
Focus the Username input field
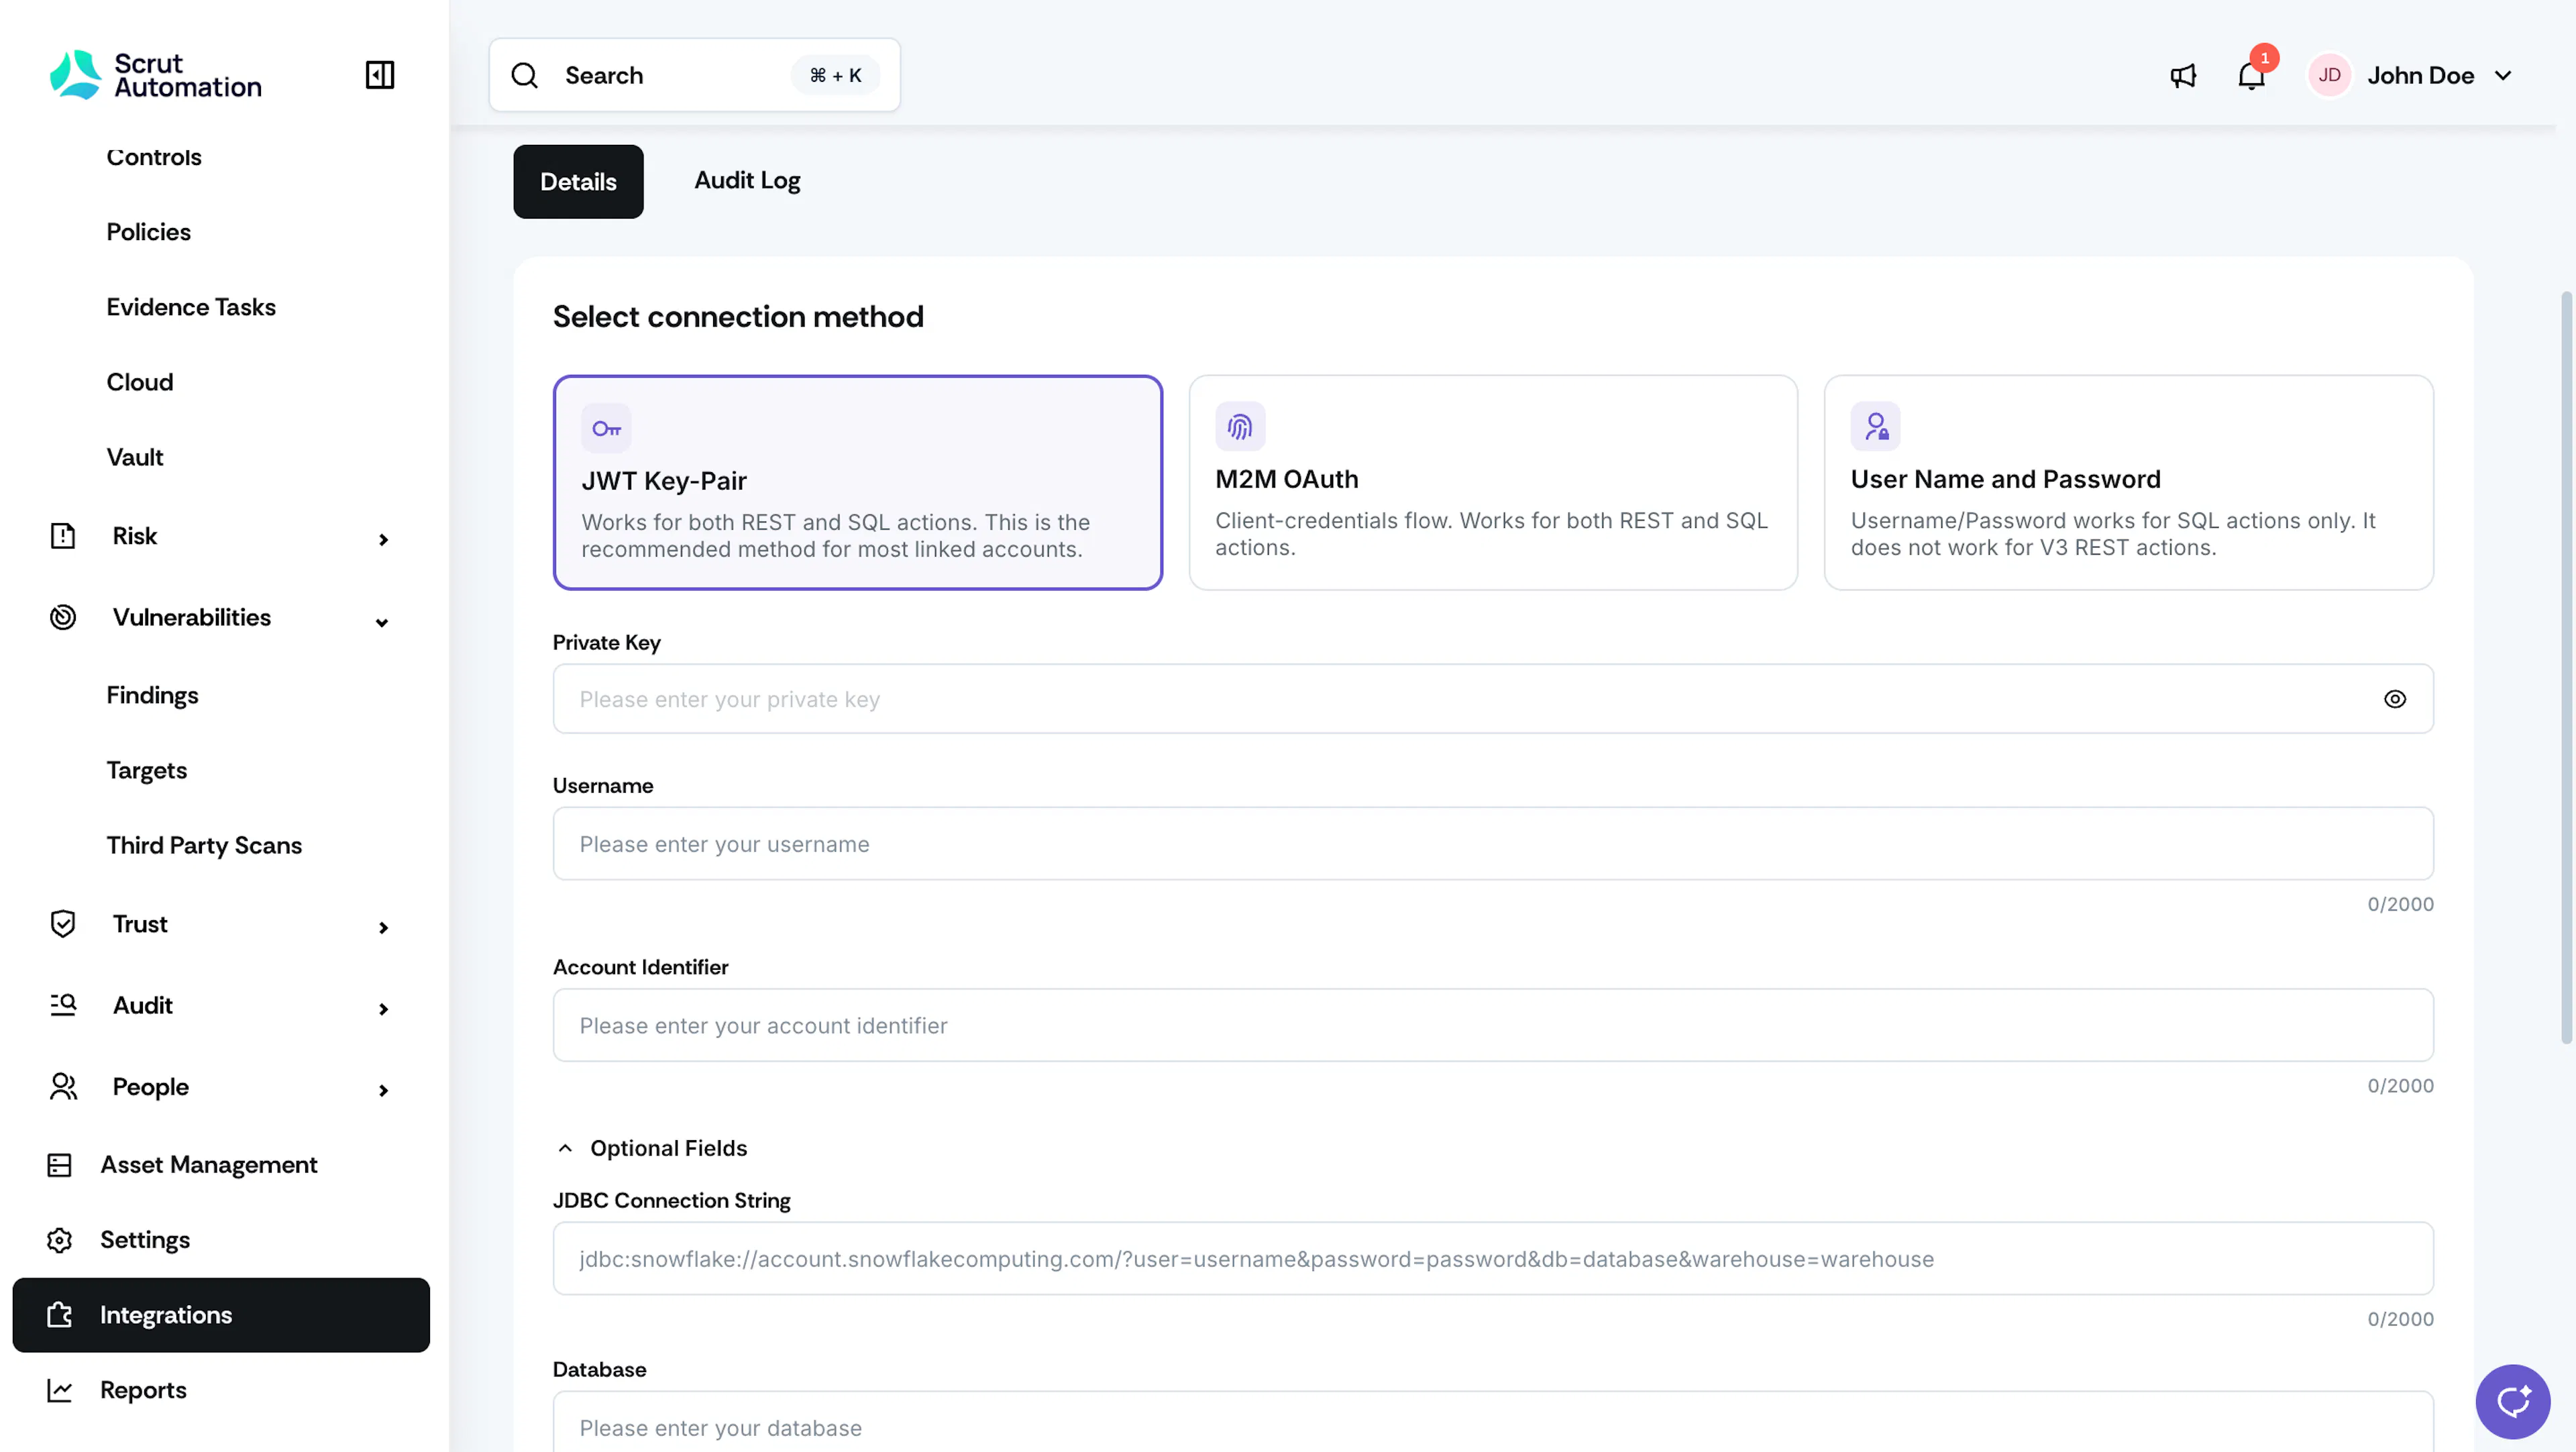[1493, 844]
